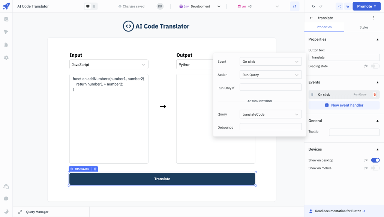Image resolution: width=384 pixels, height=217 pixels.
Task: Click the rocket logo in the sidebar
Action: [x=6, y=6]
